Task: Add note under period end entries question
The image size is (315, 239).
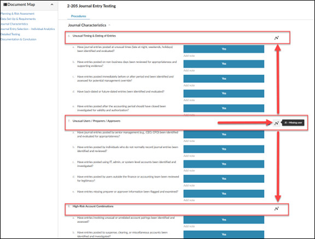Action: click(189, 86)
